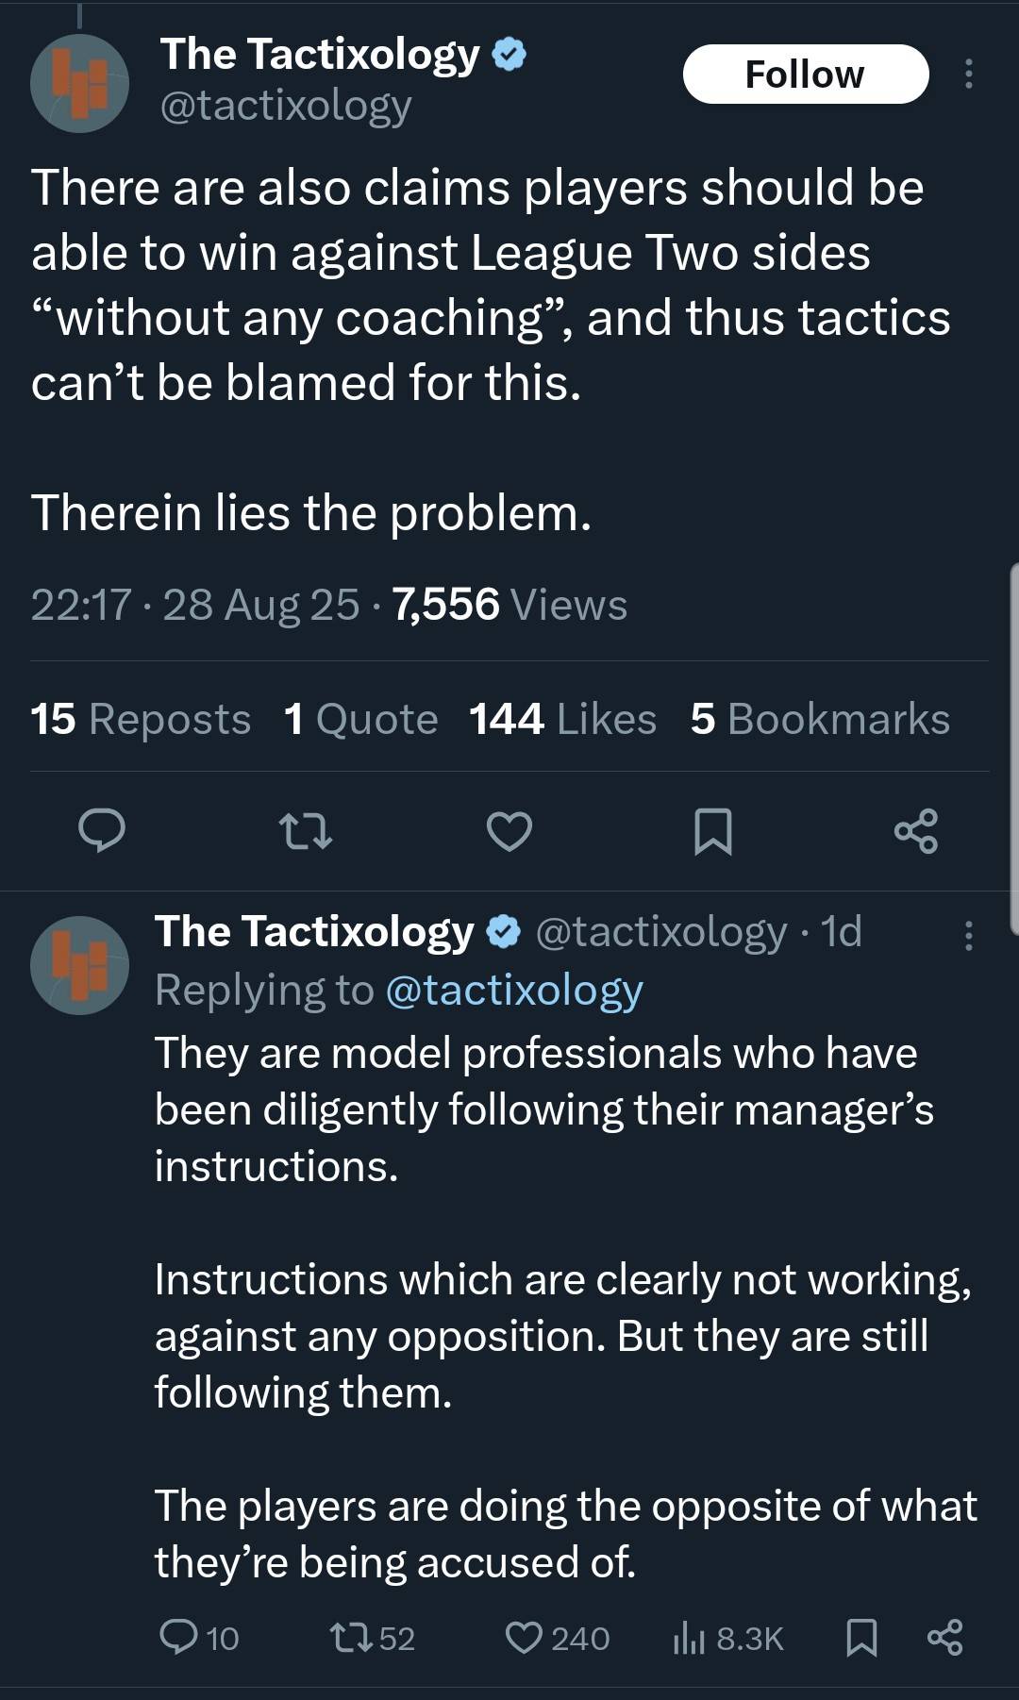Show the 144 Likes list
This screenshot has height=1700, width=1019.
pos(562,719)
